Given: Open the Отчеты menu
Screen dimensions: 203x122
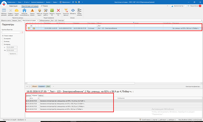Looking at the screenshot, I should click(21, 2).
